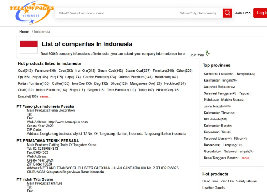Open the PT. Primatama Teknik Persada listing
Screen dimensions: 267x192
[x=48, y=141]
